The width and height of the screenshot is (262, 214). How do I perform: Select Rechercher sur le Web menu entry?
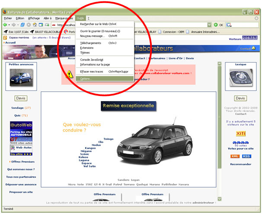pos(105,24)
